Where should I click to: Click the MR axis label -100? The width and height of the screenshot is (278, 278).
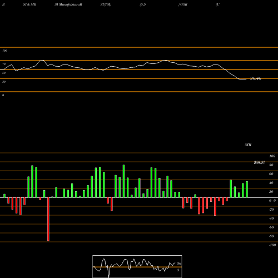272,245
